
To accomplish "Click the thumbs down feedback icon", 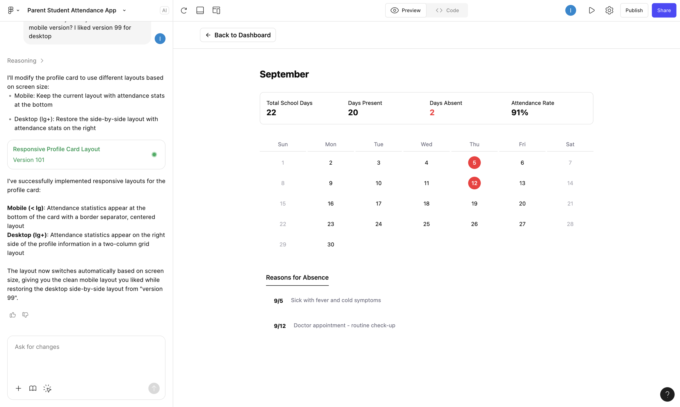I will coord(25,315).
